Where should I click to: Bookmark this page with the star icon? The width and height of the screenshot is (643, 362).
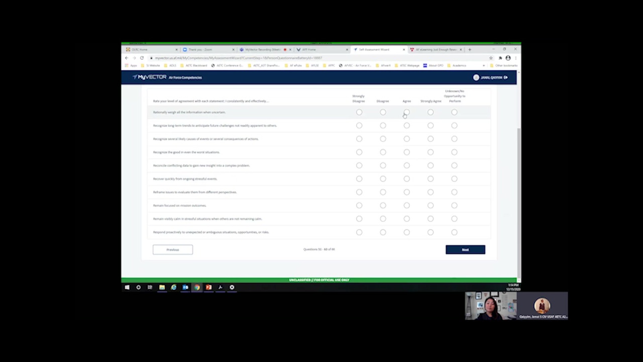491,58
